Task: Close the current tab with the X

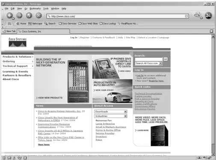Action: coord(211,31)
